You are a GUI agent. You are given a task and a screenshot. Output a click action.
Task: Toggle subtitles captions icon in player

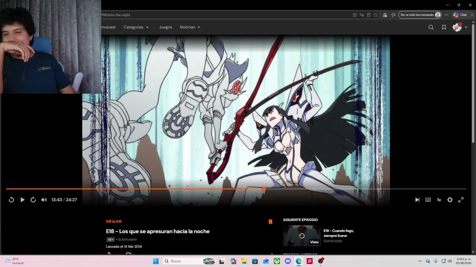tap(428, 200)
